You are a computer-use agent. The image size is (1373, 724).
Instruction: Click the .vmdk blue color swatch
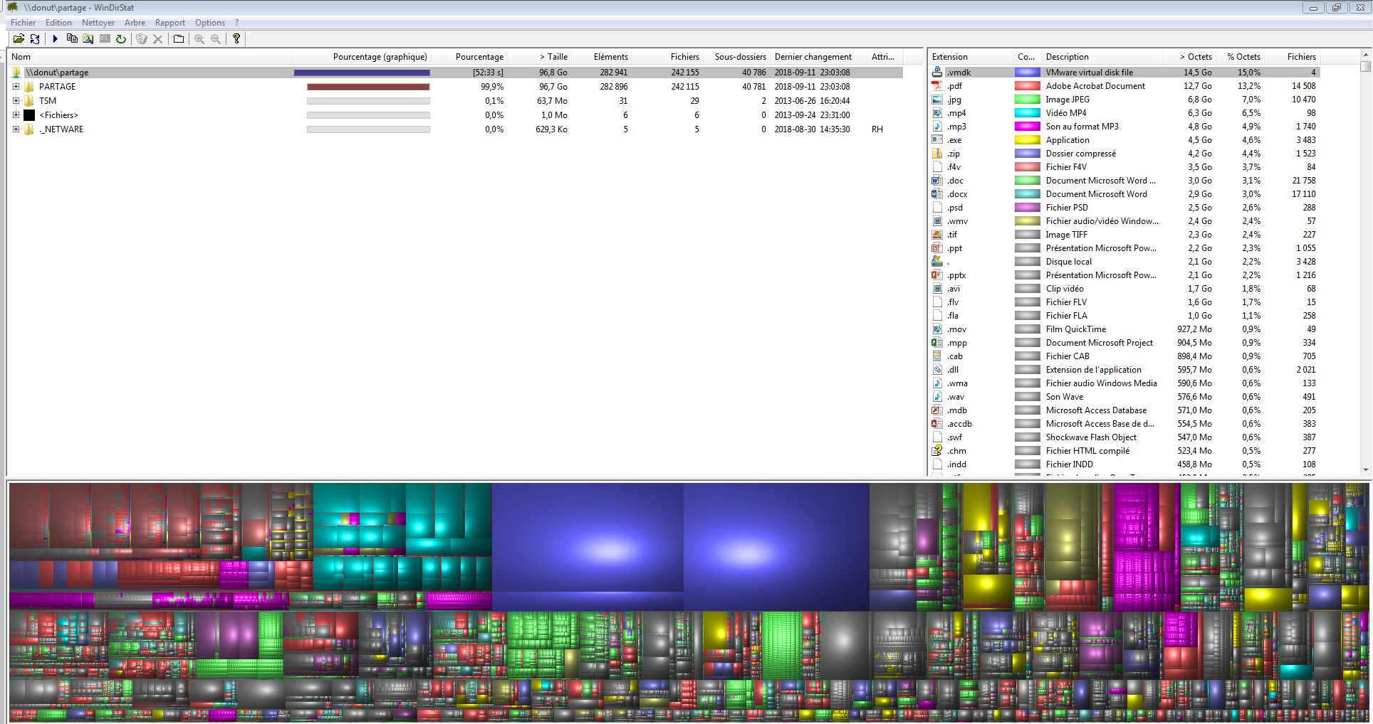1027,73
